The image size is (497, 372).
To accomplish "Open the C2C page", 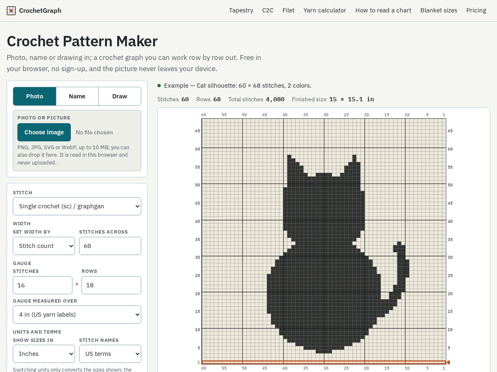I will 268,10.
